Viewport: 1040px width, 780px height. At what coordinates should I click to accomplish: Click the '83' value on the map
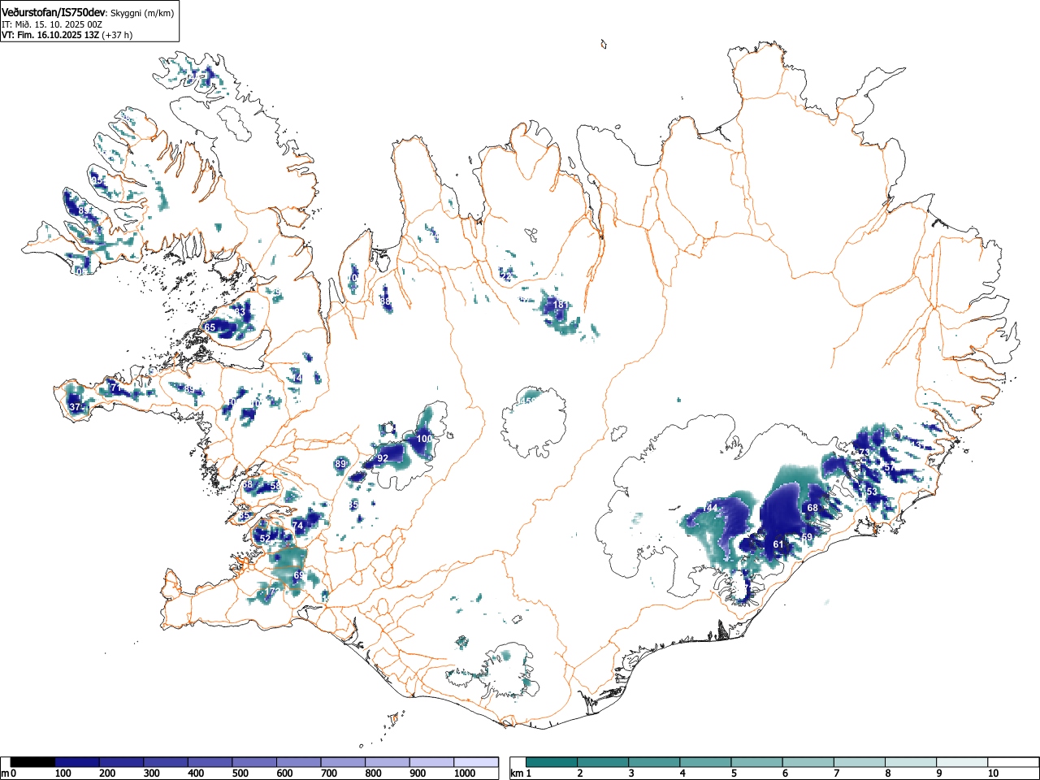click(240, 311)
